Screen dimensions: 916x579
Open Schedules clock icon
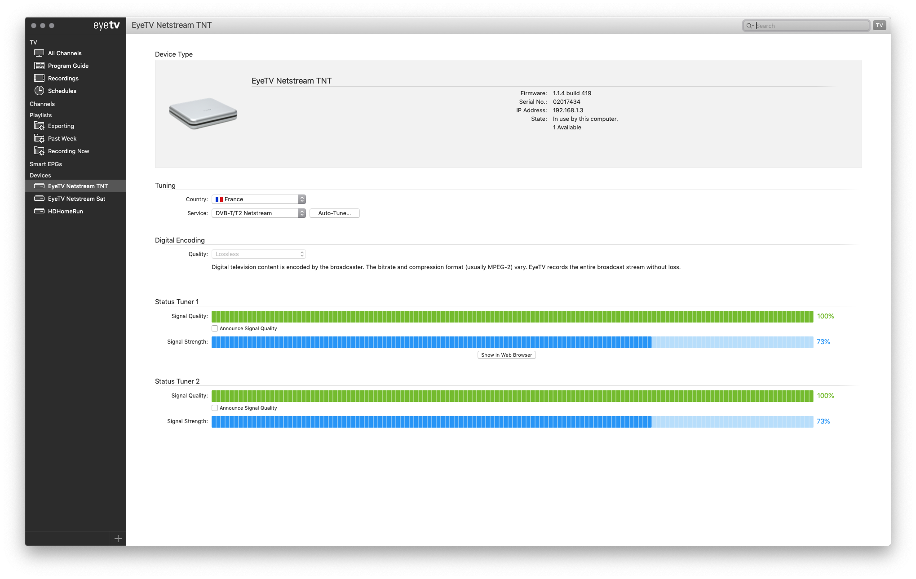point(39,91)
